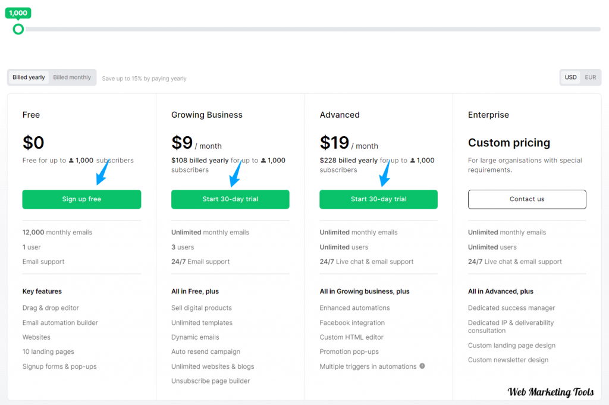Click the Sign up free button
Viewport: 609px width, 405px height.
tap(81, 199)
